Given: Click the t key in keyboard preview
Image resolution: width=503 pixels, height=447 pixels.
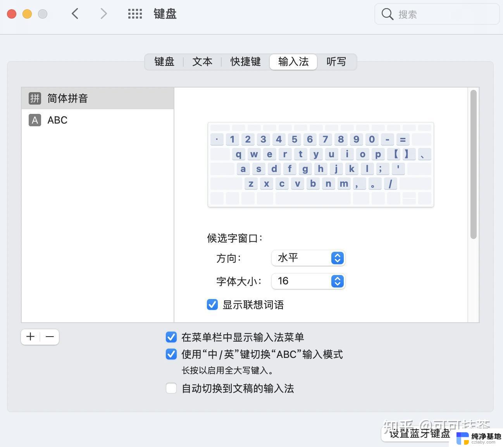Looking at the screenshot, I should (300, 154).
